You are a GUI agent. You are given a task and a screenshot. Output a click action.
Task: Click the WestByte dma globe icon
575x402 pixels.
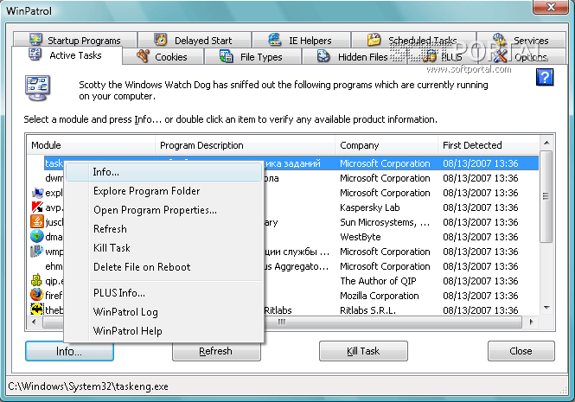point(37,237)
